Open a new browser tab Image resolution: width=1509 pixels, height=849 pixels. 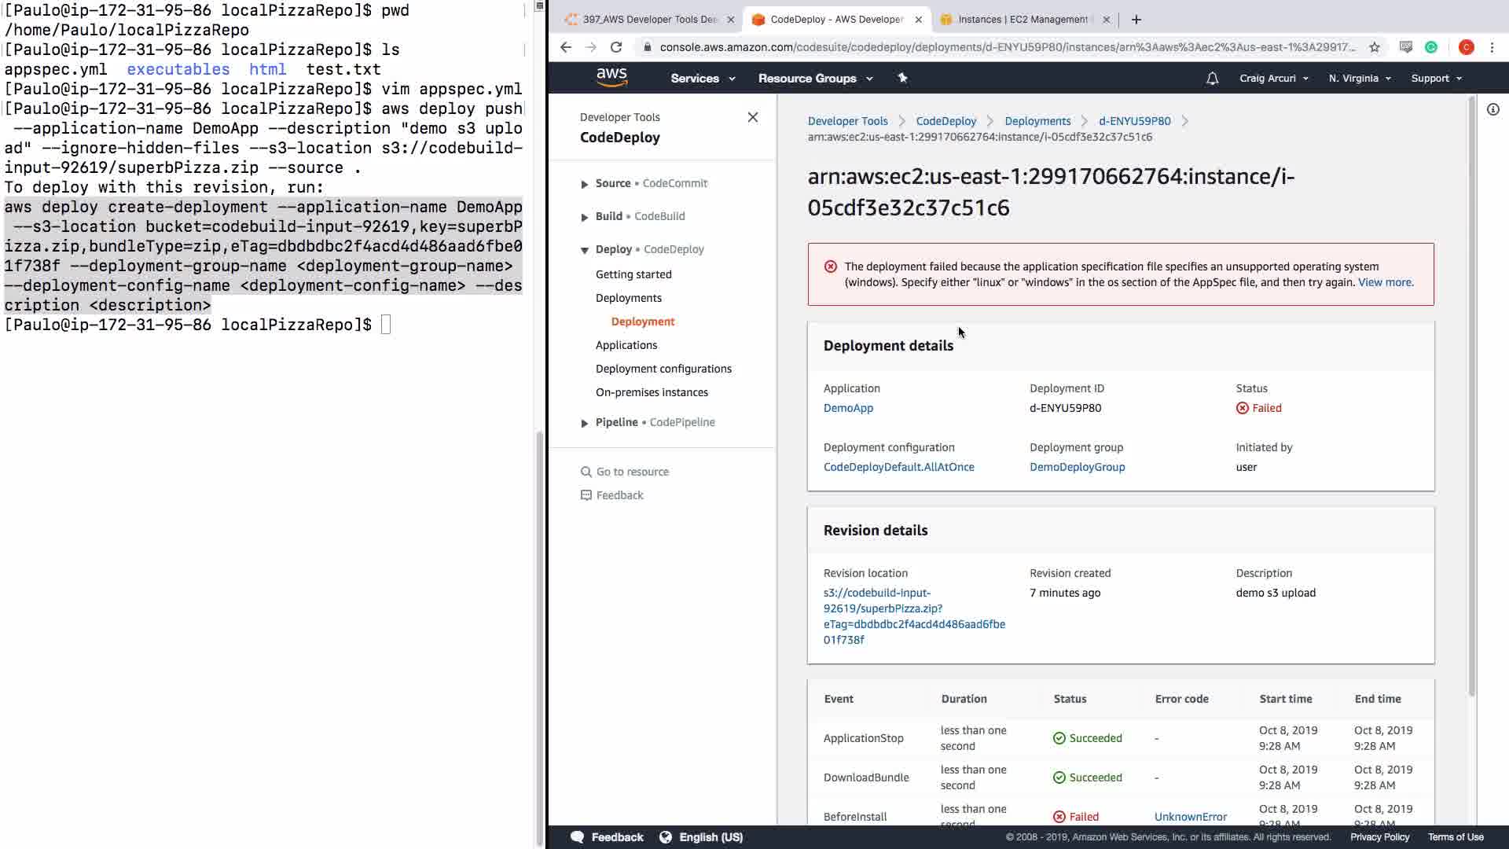point(1136,20)
